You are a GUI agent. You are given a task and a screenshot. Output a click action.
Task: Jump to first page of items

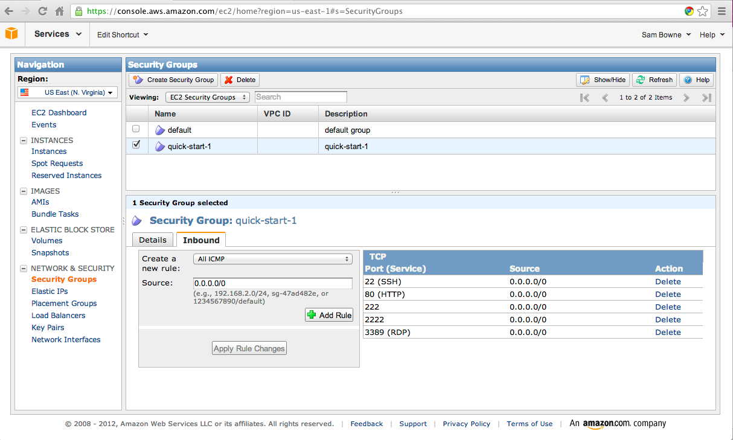tap(584, 97)
